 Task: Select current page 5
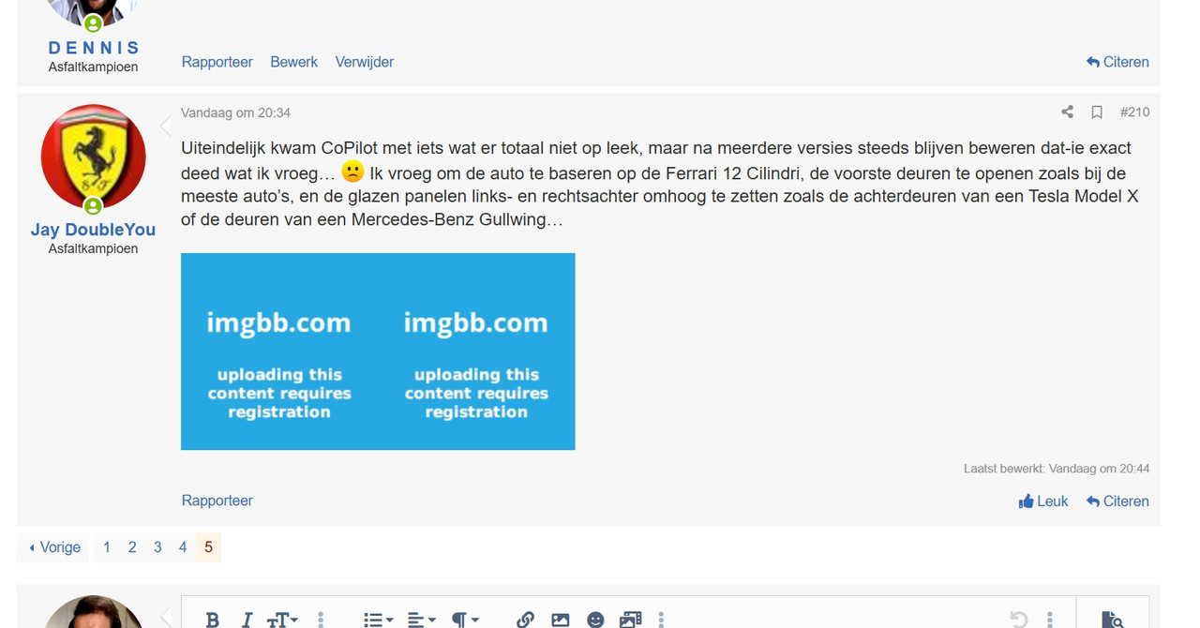click(x=208, y=547)
